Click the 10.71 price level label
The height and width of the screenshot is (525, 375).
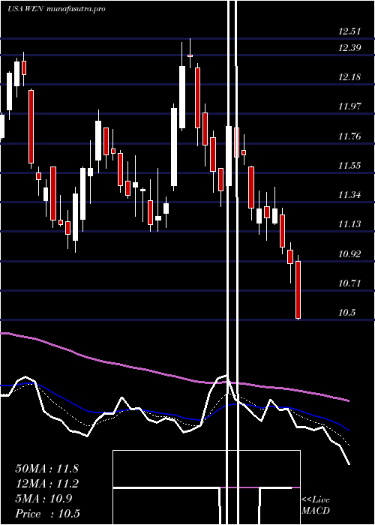(x=349, y=283)
